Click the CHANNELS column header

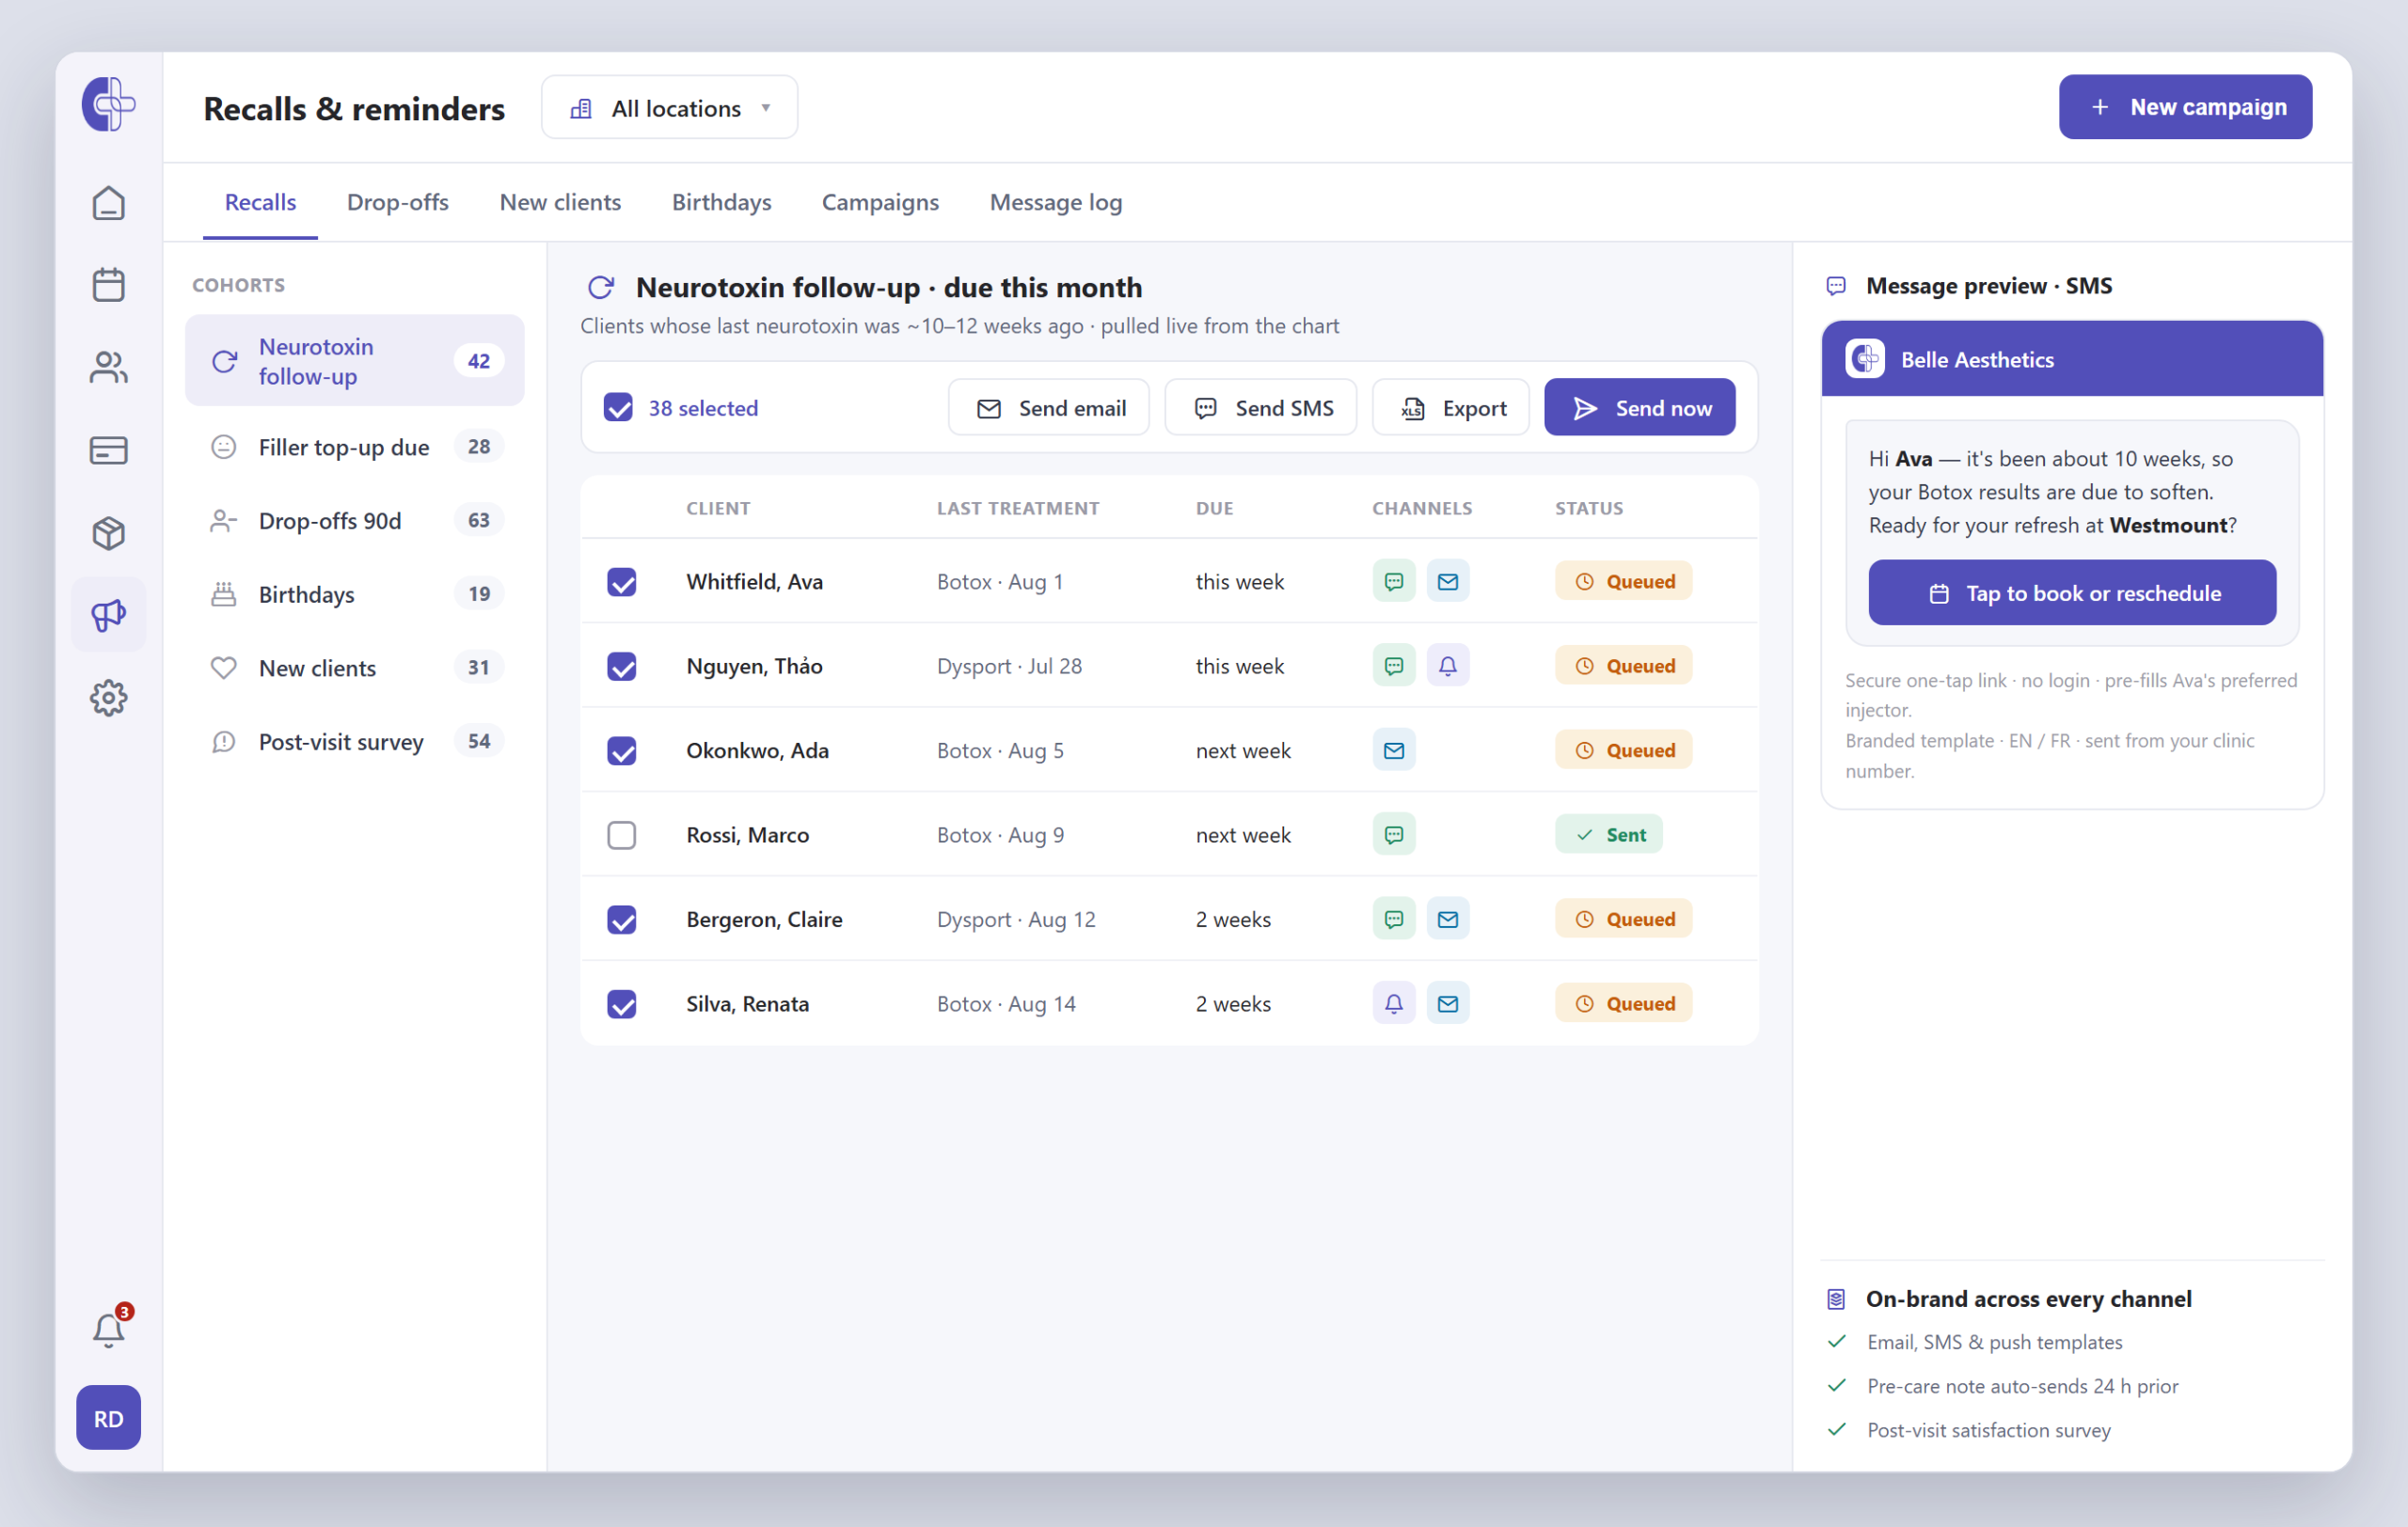[x=1421, y=508]
